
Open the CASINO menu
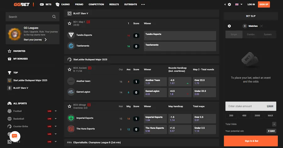pyautogui.click(x=63, y=4)
